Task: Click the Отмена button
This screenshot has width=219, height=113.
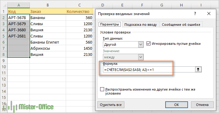Action: (202, 105)
